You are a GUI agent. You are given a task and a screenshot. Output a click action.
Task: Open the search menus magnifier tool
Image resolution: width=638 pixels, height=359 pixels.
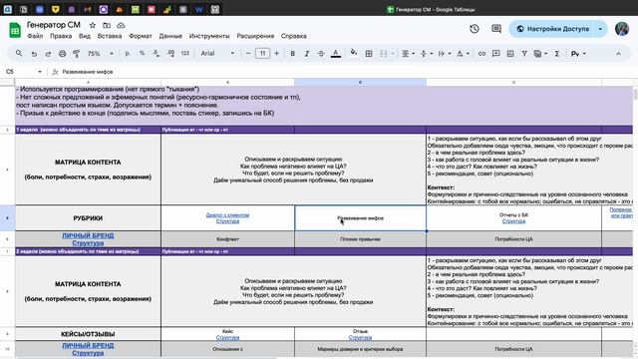[x=19, y=53]
